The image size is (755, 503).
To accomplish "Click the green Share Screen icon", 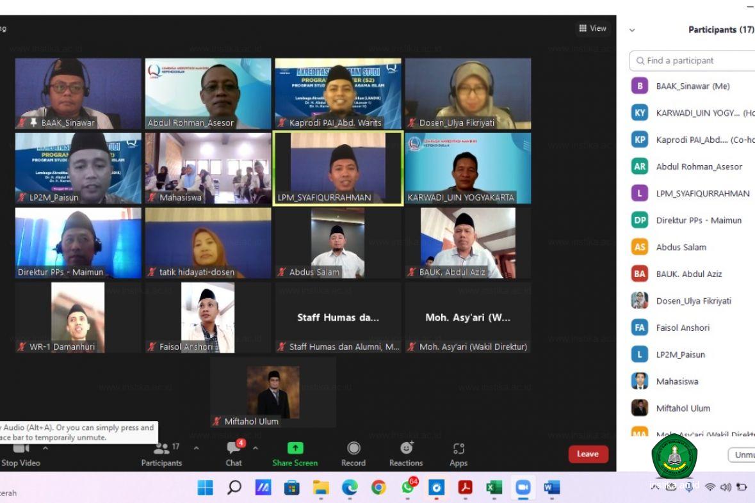I will (x=295, y=449).
